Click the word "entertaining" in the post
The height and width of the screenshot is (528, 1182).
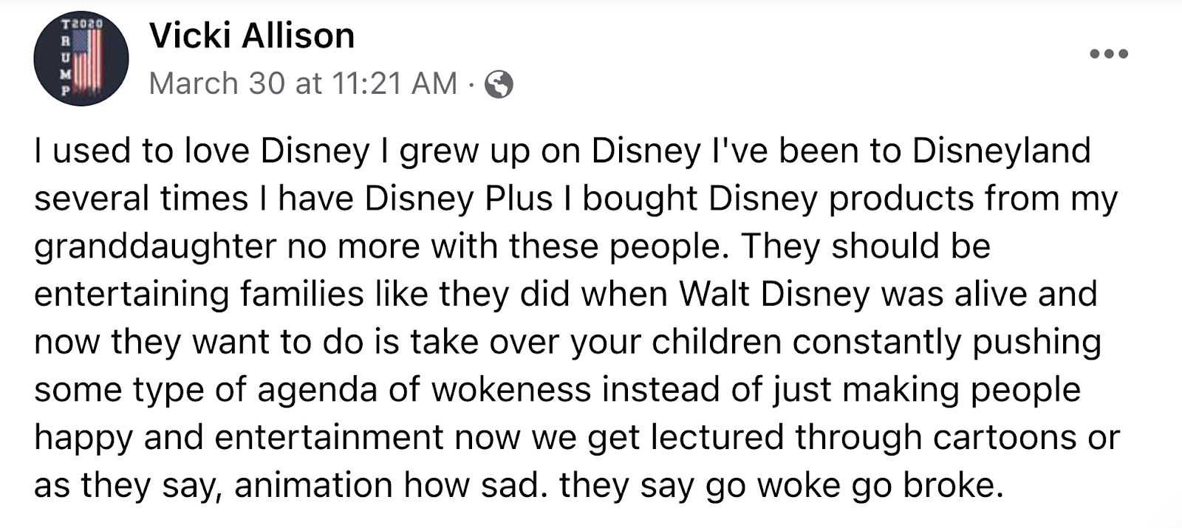point(131,294)
